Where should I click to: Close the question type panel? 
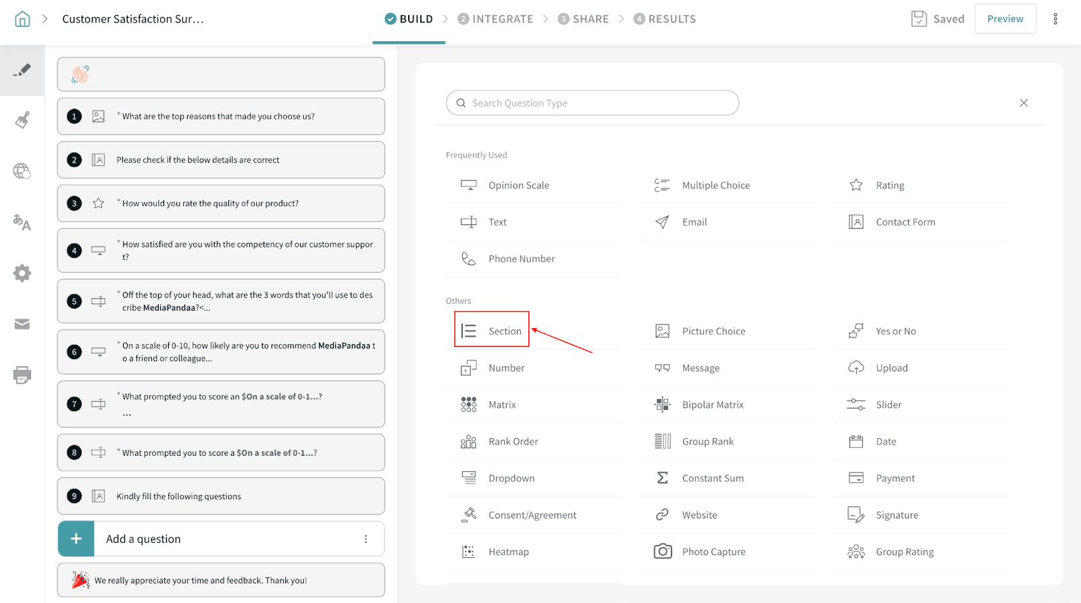click(x=1024, y=103)
